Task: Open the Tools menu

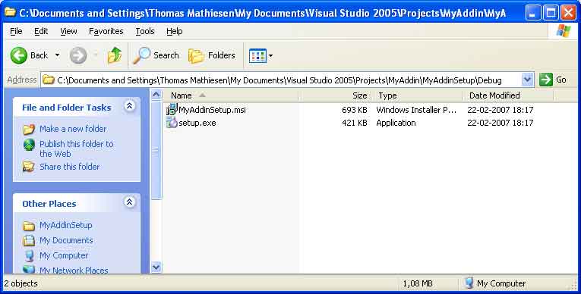Action: [145, 31]
